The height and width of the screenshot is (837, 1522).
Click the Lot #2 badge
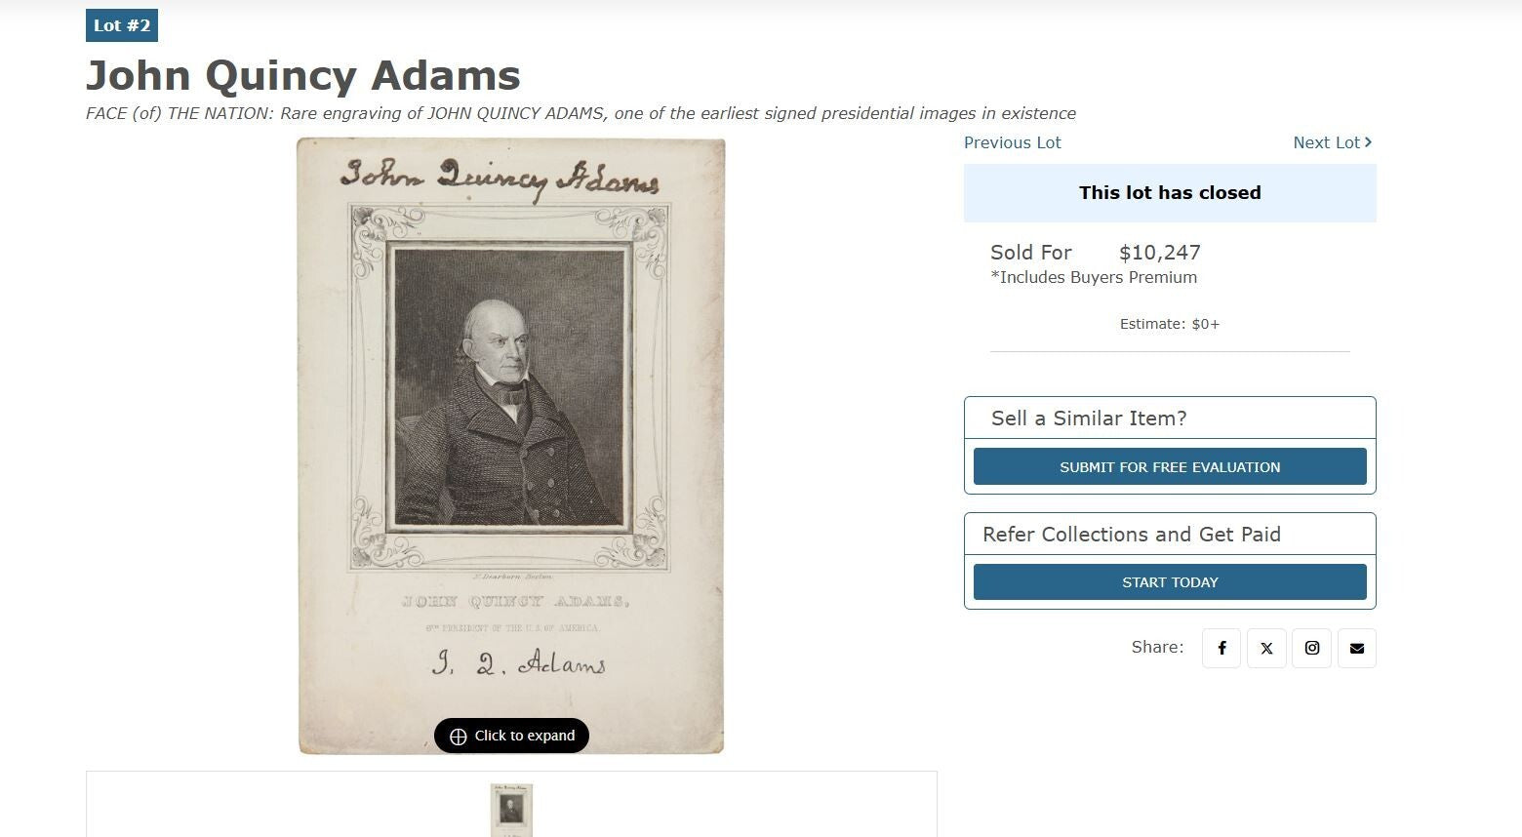[x=122, y=25]
